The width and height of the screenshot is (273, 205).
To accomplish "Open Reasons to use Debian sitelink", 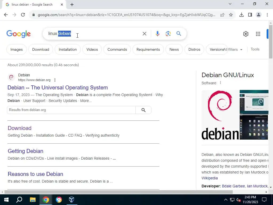I will [35, 174].
